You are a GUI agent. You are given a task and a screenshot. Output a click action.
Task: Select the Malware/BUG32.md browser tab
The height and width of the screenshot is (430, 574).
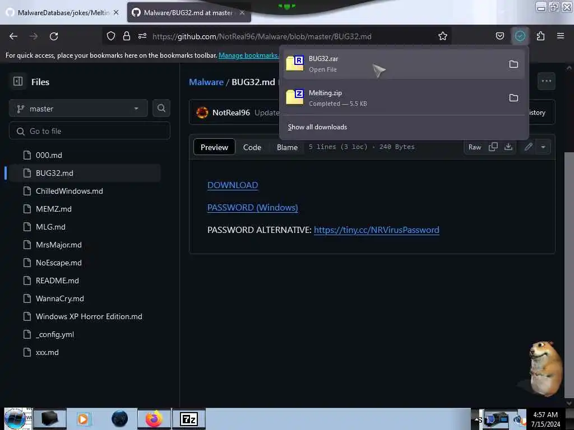point(189,12)
